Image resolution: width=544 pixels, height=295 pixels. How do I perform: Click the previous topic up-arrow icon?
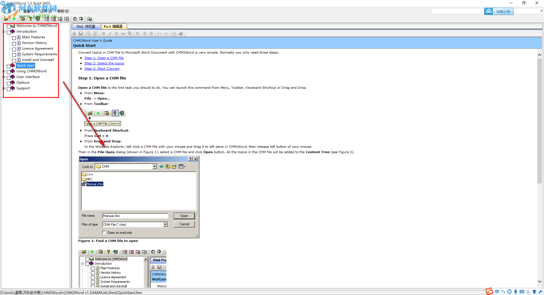[75, 19]
